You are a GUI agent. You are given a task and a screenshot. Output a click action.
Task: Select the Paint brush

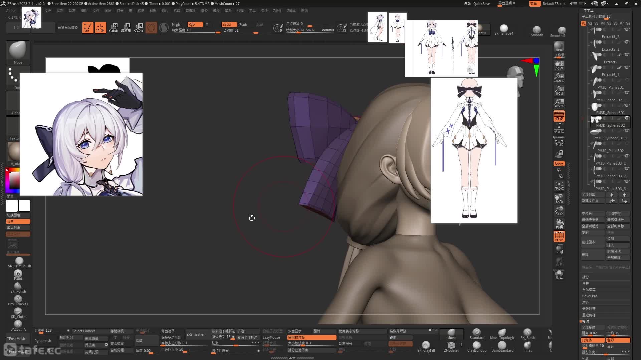18,275
